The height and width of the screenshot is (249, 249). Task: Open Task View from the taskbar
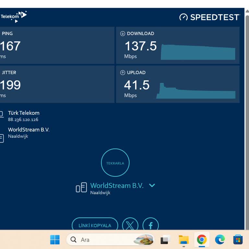(165, 240)
